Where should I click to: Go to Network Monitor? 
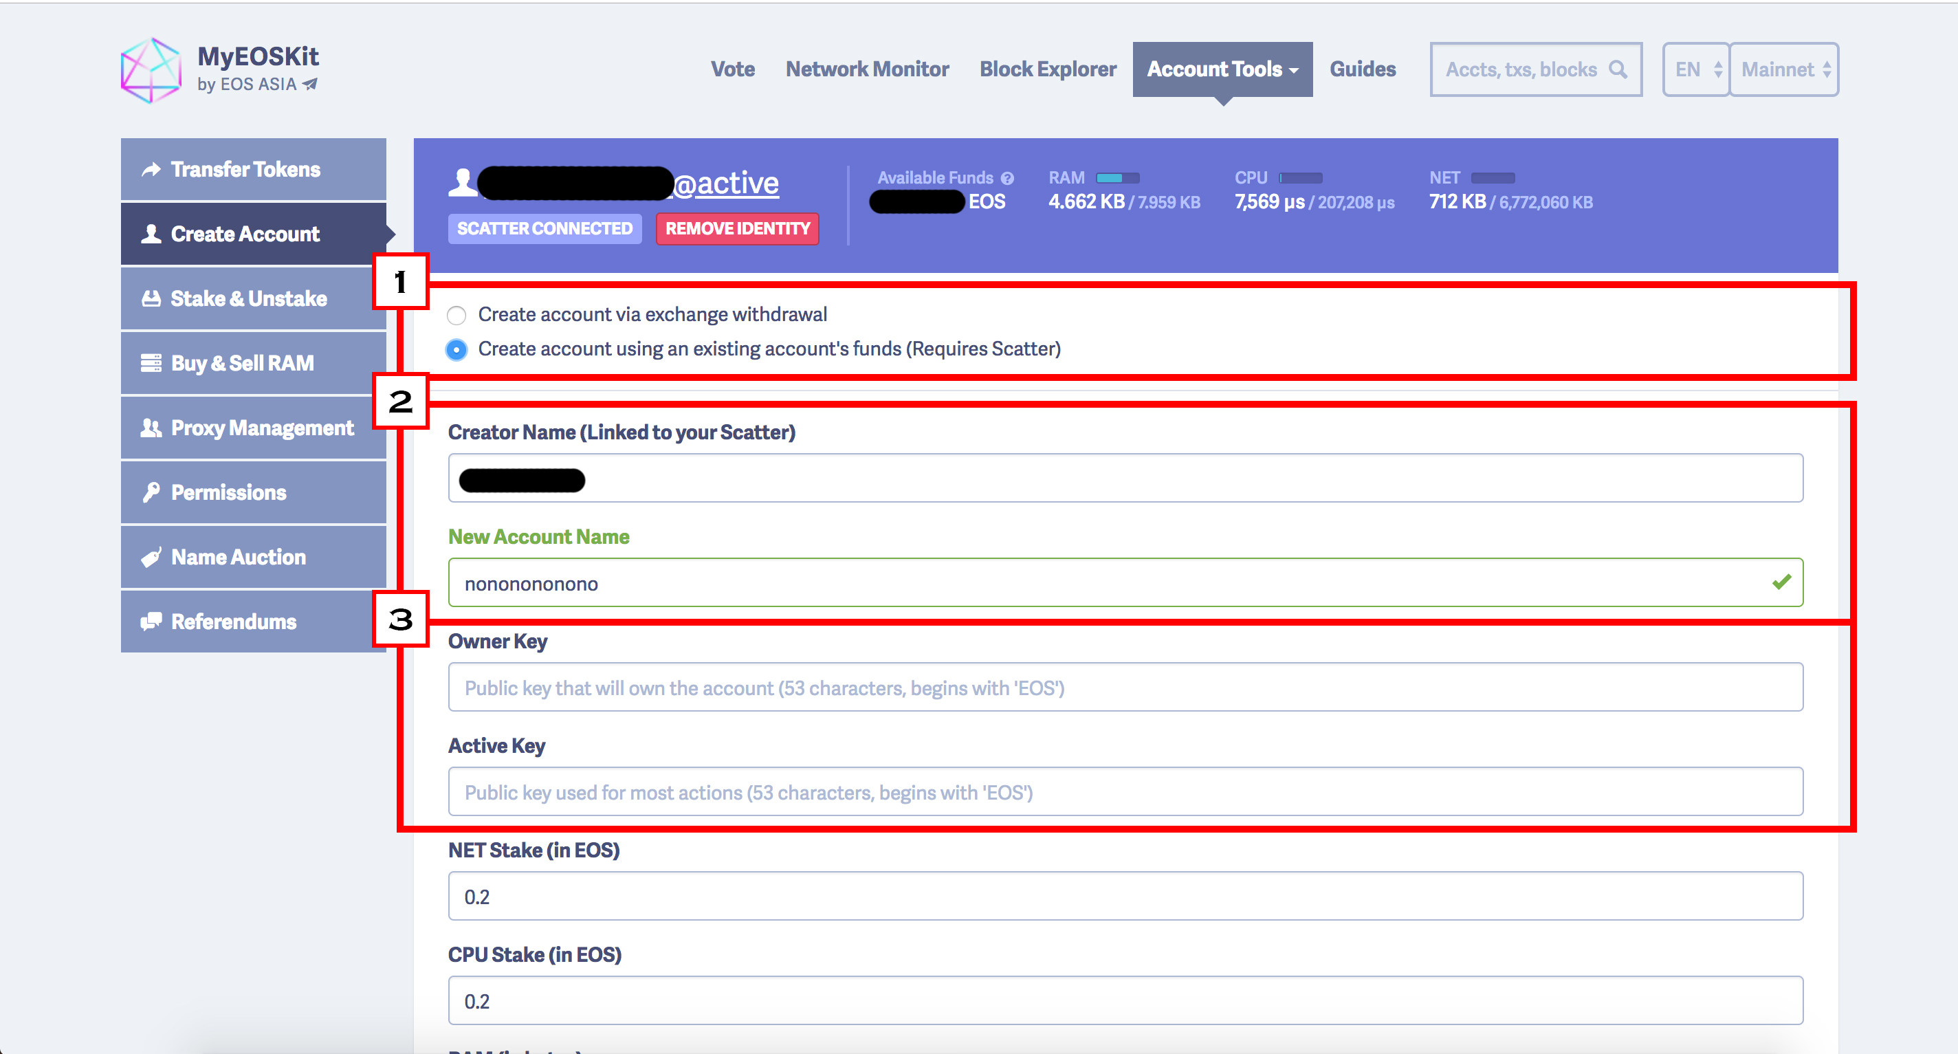coord(867,69)
